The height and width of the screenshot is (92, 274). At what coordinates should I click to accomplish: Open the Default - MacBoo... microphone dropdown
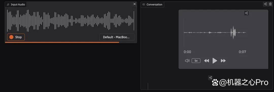[117, 37]
